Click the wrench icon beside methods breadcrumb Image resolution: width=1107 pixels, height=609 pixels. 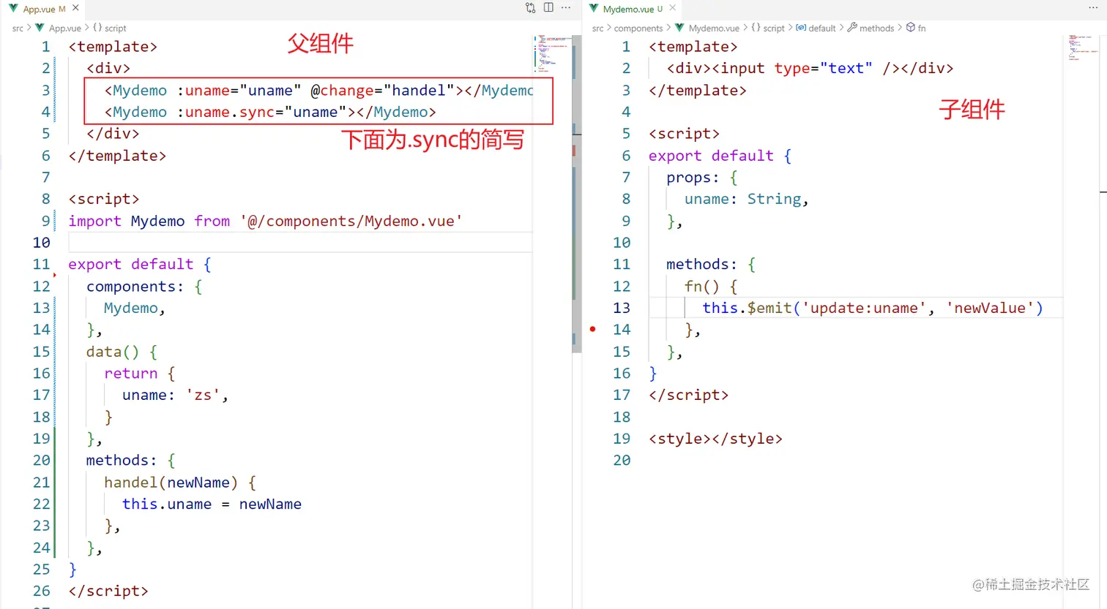tap(852, 28)
